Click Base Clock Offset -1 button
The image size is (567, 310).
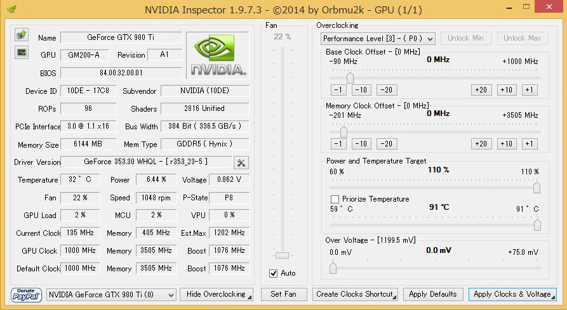338,90
